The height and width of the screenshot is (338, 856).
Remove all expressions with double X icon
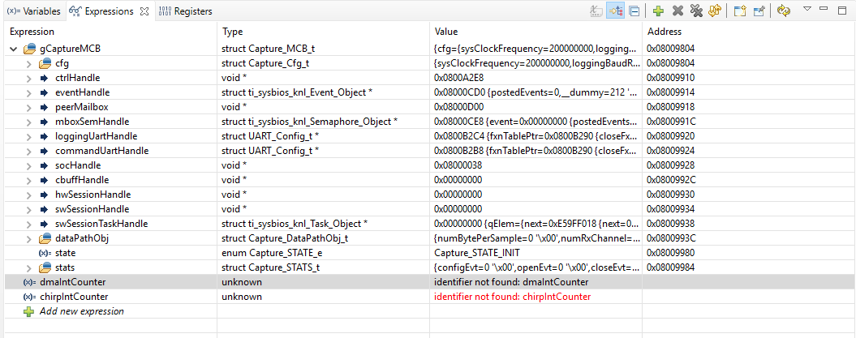(696, 11)
